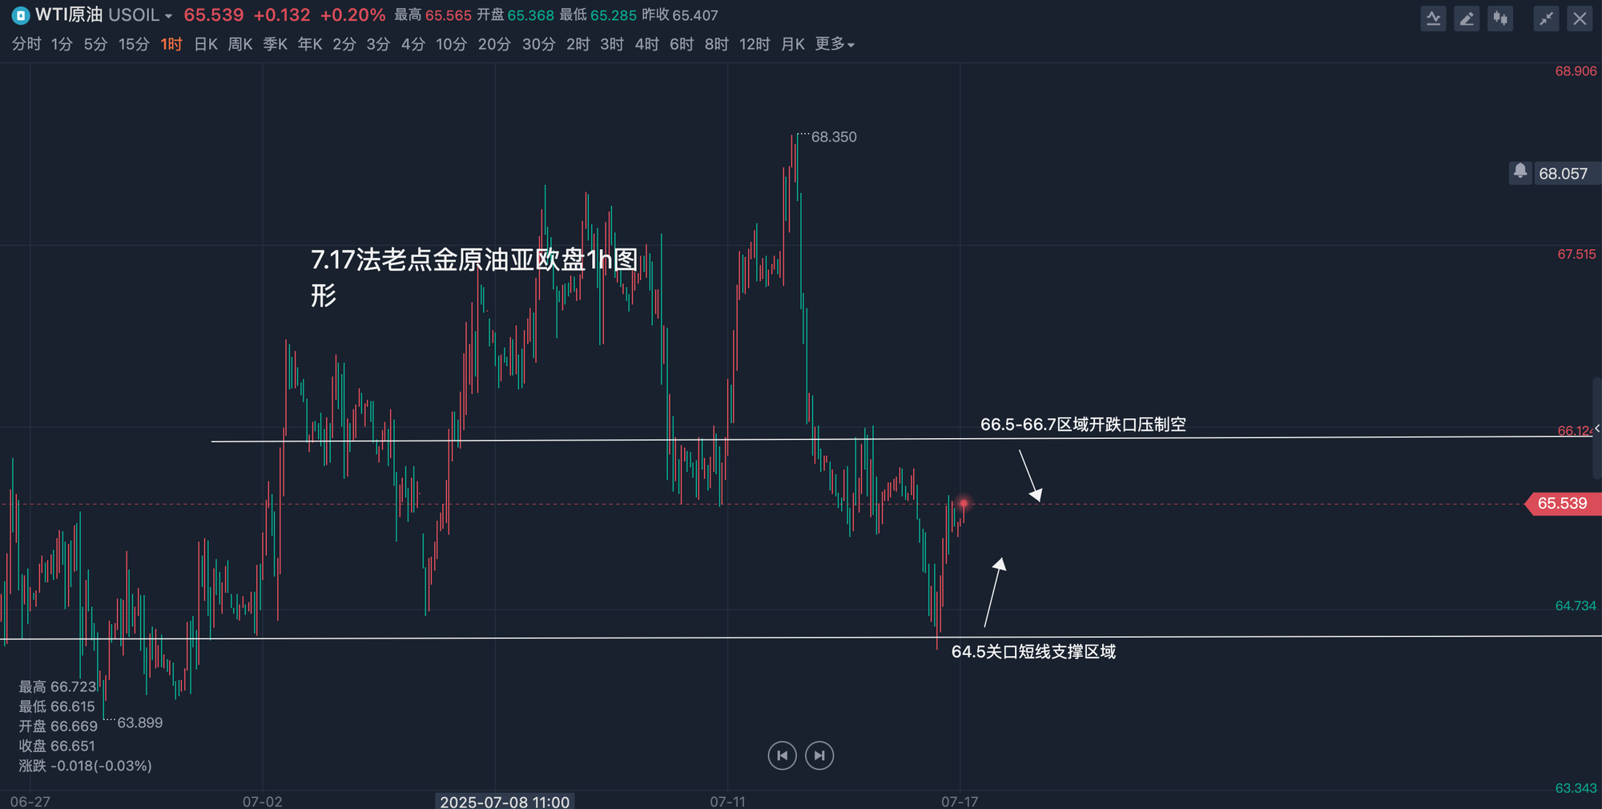Switch to the 季K timeframe
Image resolution: width=1602 pixels, height=809 pixels.
(x=276, y=44)
